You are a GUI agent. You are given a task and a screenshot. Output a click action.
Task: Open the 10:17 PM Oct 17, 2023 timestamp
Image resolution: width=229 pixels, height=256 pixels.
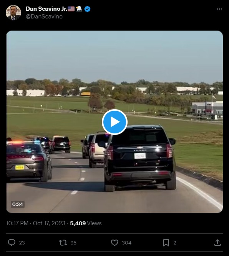36,223
